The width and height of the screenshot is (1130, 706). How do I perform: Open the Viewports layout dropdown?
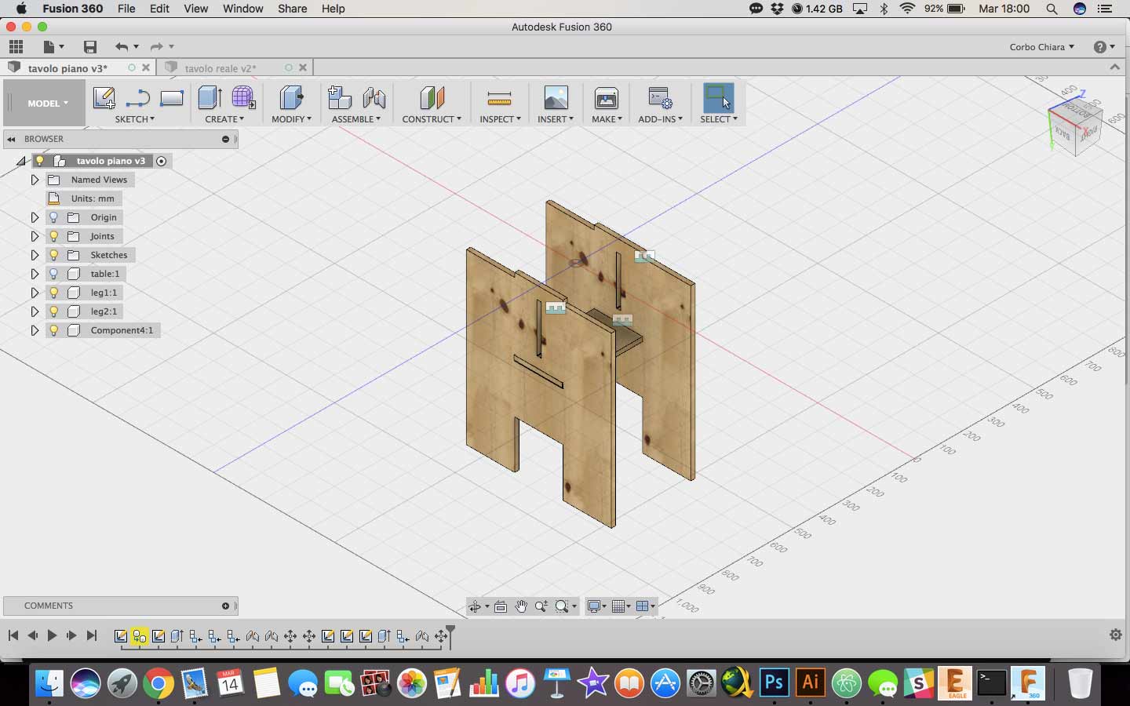[x=646, y=606]
